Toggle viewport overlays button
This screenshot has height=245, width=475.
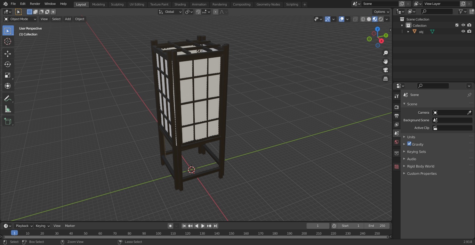tap(341, 19)
